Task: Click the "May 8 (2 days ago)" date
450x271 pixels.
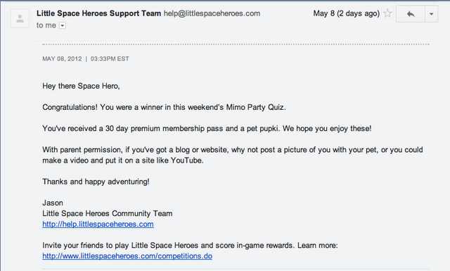Action: (347, 13)
